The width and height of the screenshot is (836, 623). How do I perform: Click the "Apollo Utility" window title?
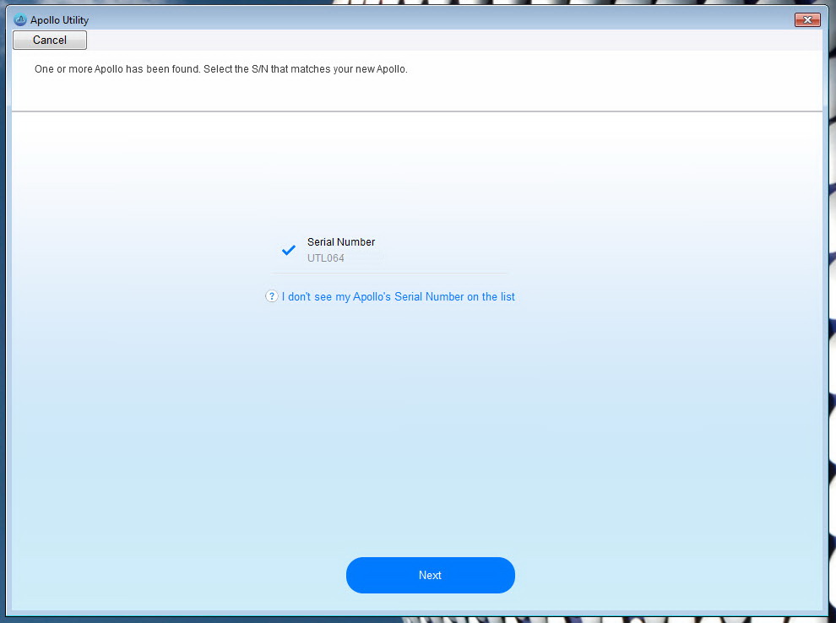pos(59,20)
